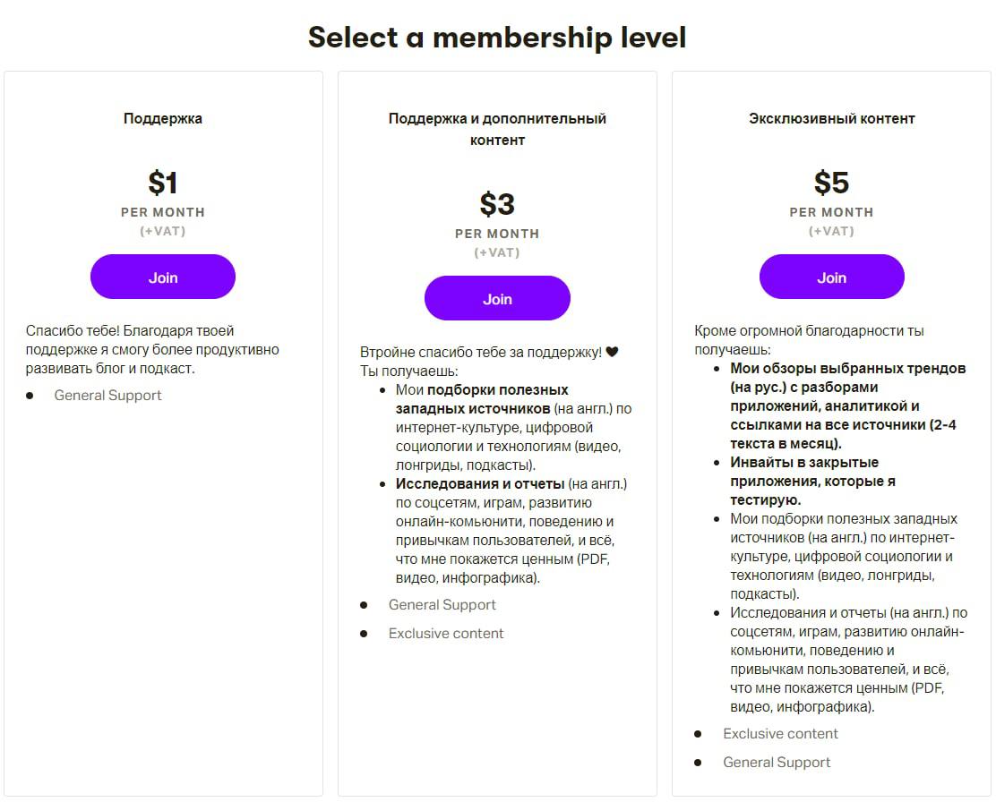Click "Мои обзоры выбранных трендов" bullet text
Image resolution: width=996 pixels, height=802 pixels.
(847, 368)
